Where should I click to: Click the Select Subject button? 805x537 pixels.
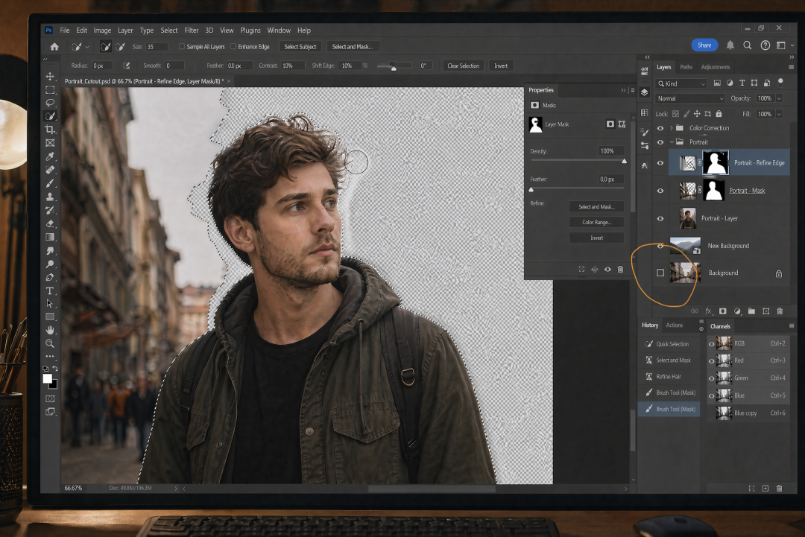(x=300, y=47)
